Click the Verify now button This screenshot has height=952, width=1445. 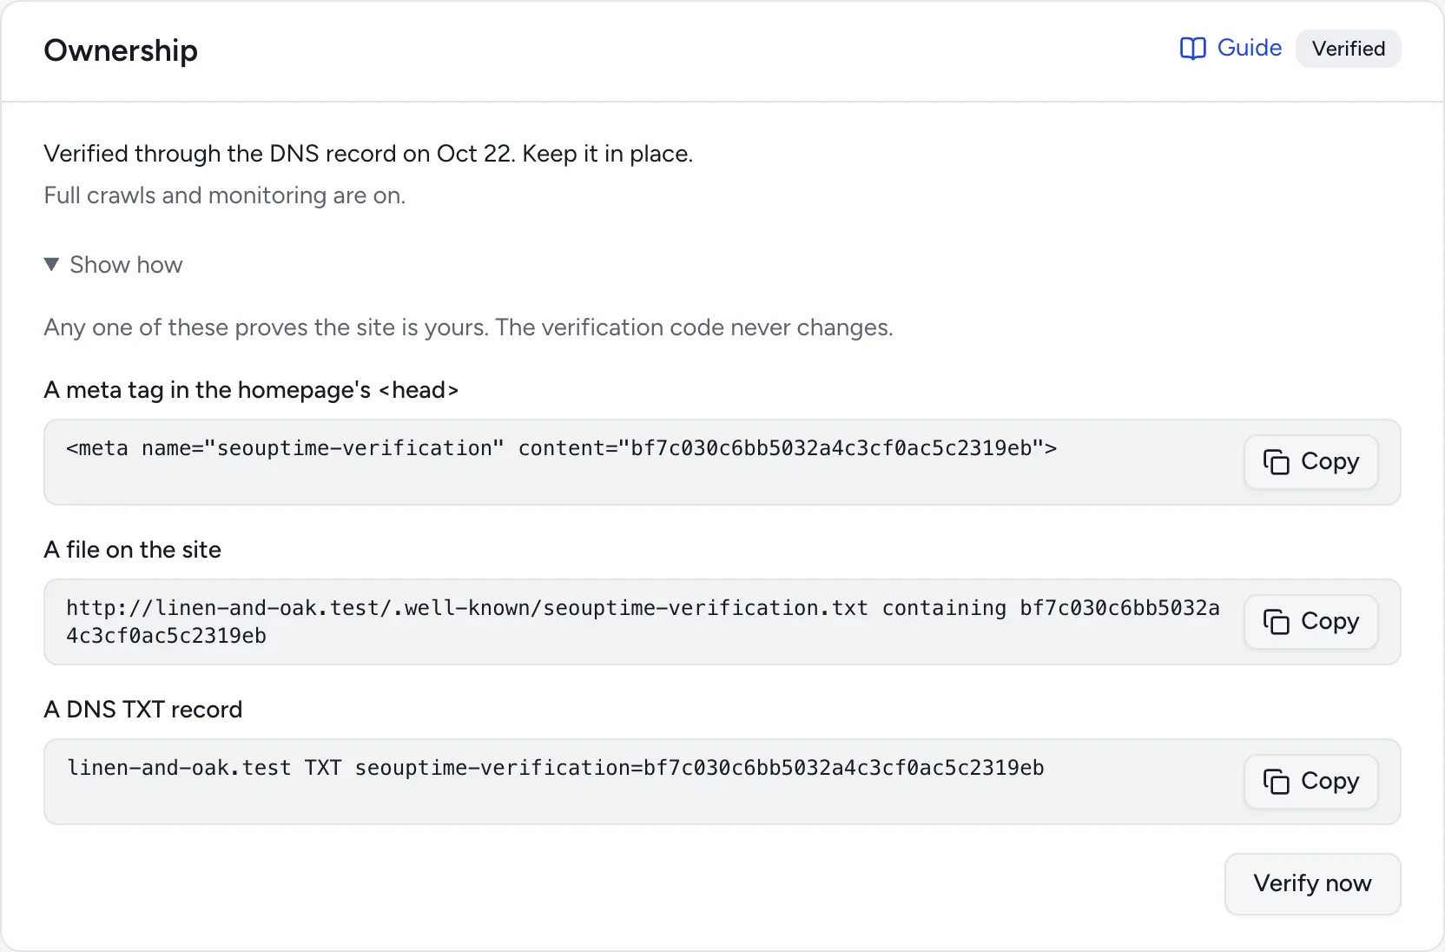click(1312, 883)
